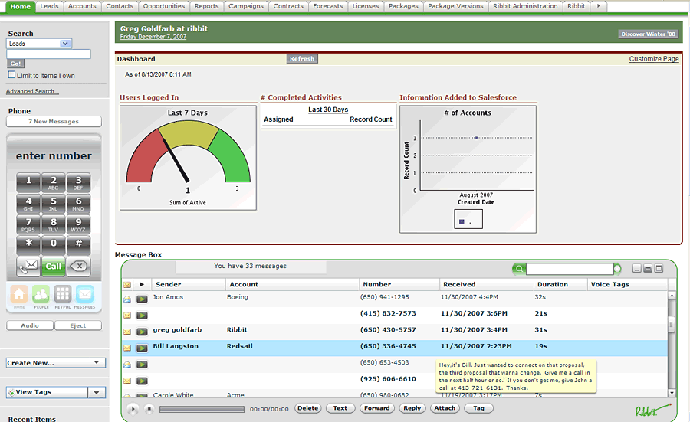Click the sidebar search text field
690x422 pixels.
48,54
